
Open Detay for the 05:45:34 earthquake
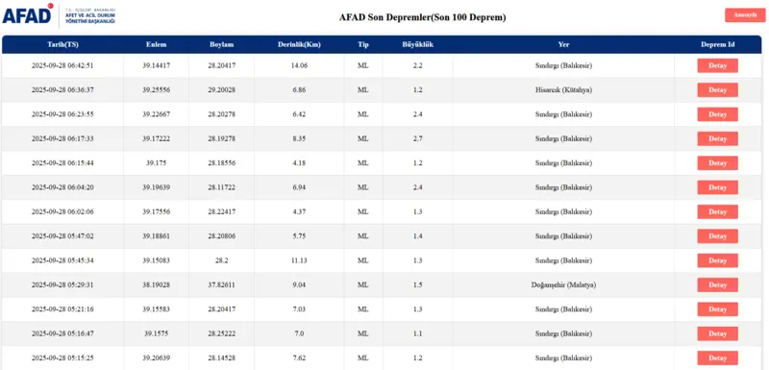[x=717, y=260]
